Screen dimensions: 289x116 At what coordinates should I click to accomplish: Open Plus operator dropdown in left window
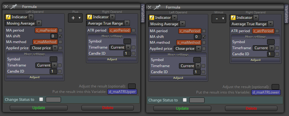coord(75,18)
